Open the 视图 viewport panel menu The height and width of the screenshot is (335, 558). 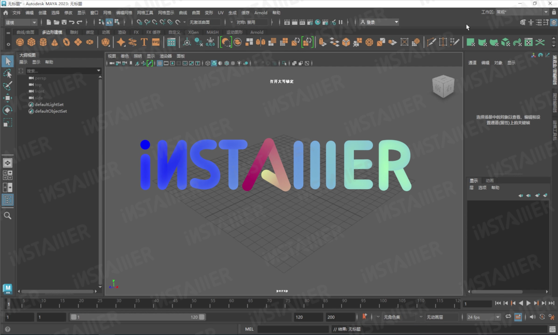tap(112, 56)
